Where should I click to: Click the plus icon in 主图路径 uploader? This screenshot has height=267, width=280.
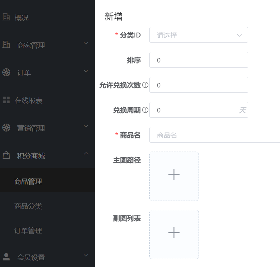point(174,175)
